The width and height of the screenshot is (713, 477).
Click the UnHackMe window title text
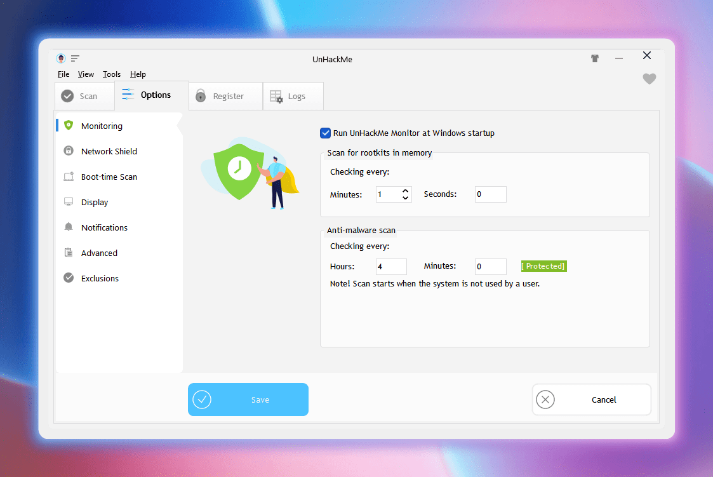click(x=333, y=59)
